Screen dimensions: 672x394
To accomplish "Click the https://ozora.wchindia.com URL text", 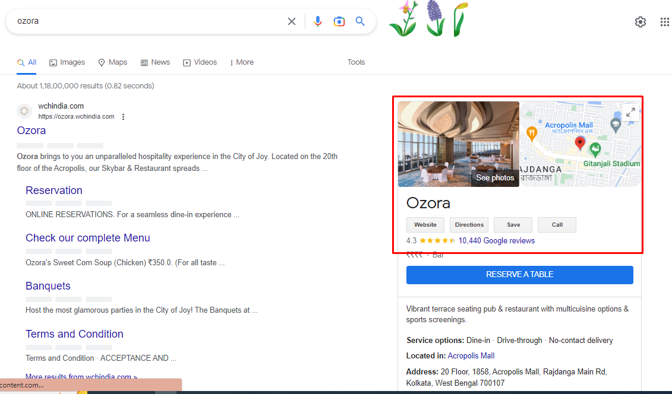I will point(76,117).
